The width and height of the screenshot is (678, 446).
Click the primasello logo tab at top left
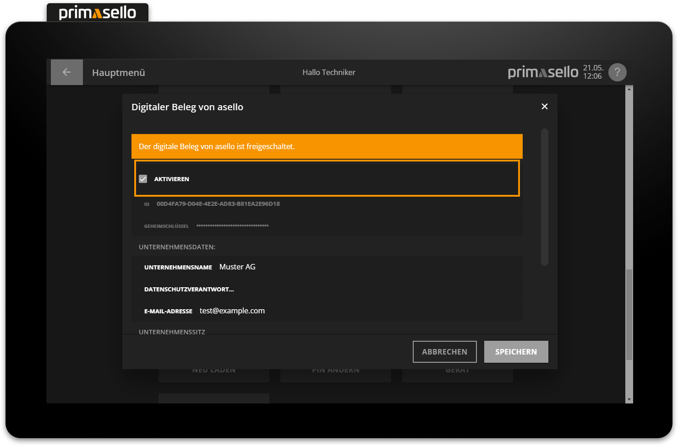97,12
